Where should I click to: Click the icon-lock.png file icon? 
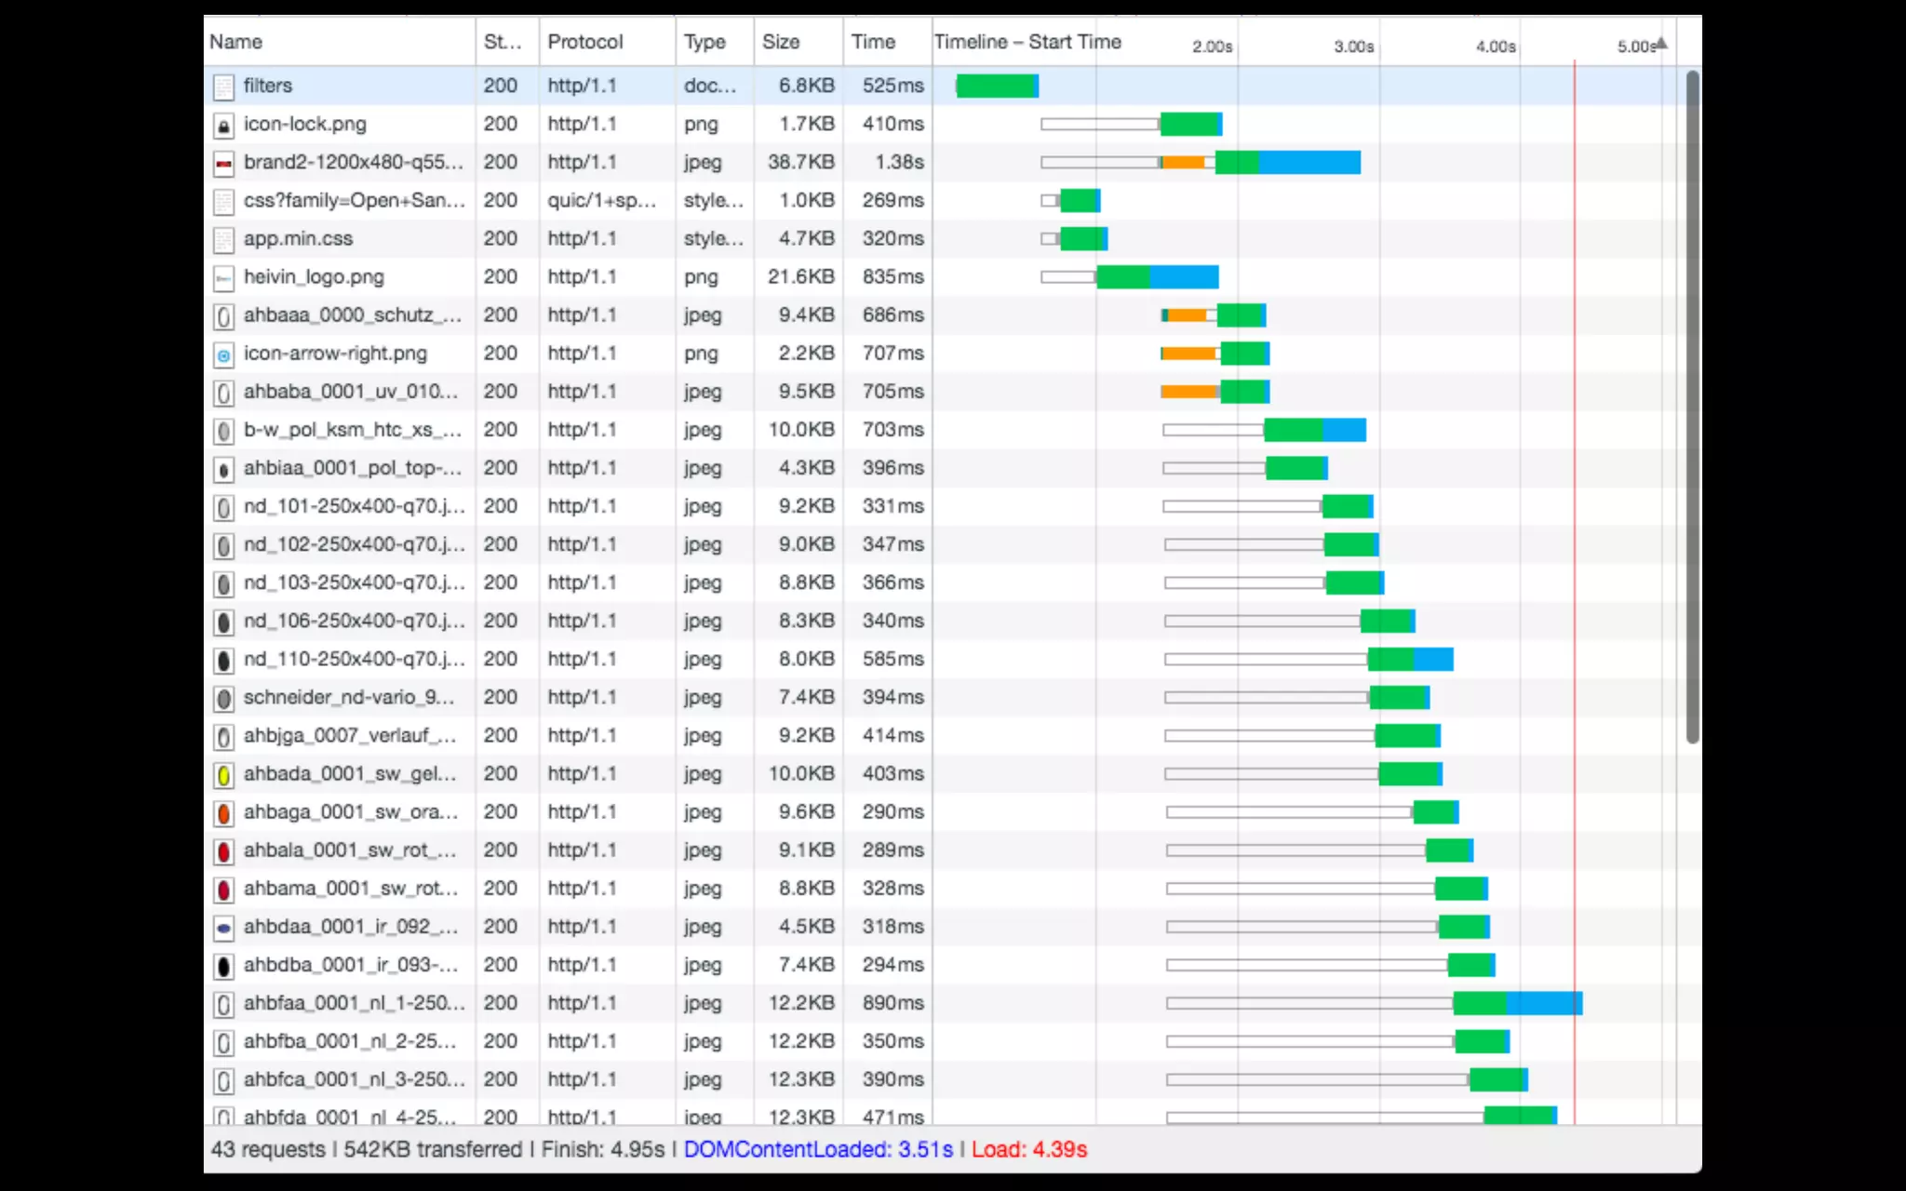tap(223, 125)
